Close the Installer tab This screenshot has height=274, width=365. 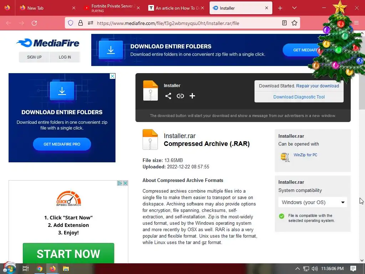(267, 8)
